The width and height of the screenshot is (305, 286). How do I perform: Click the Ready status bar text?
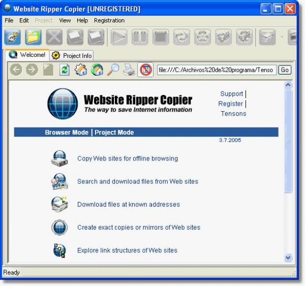click(x=12, y=273)
